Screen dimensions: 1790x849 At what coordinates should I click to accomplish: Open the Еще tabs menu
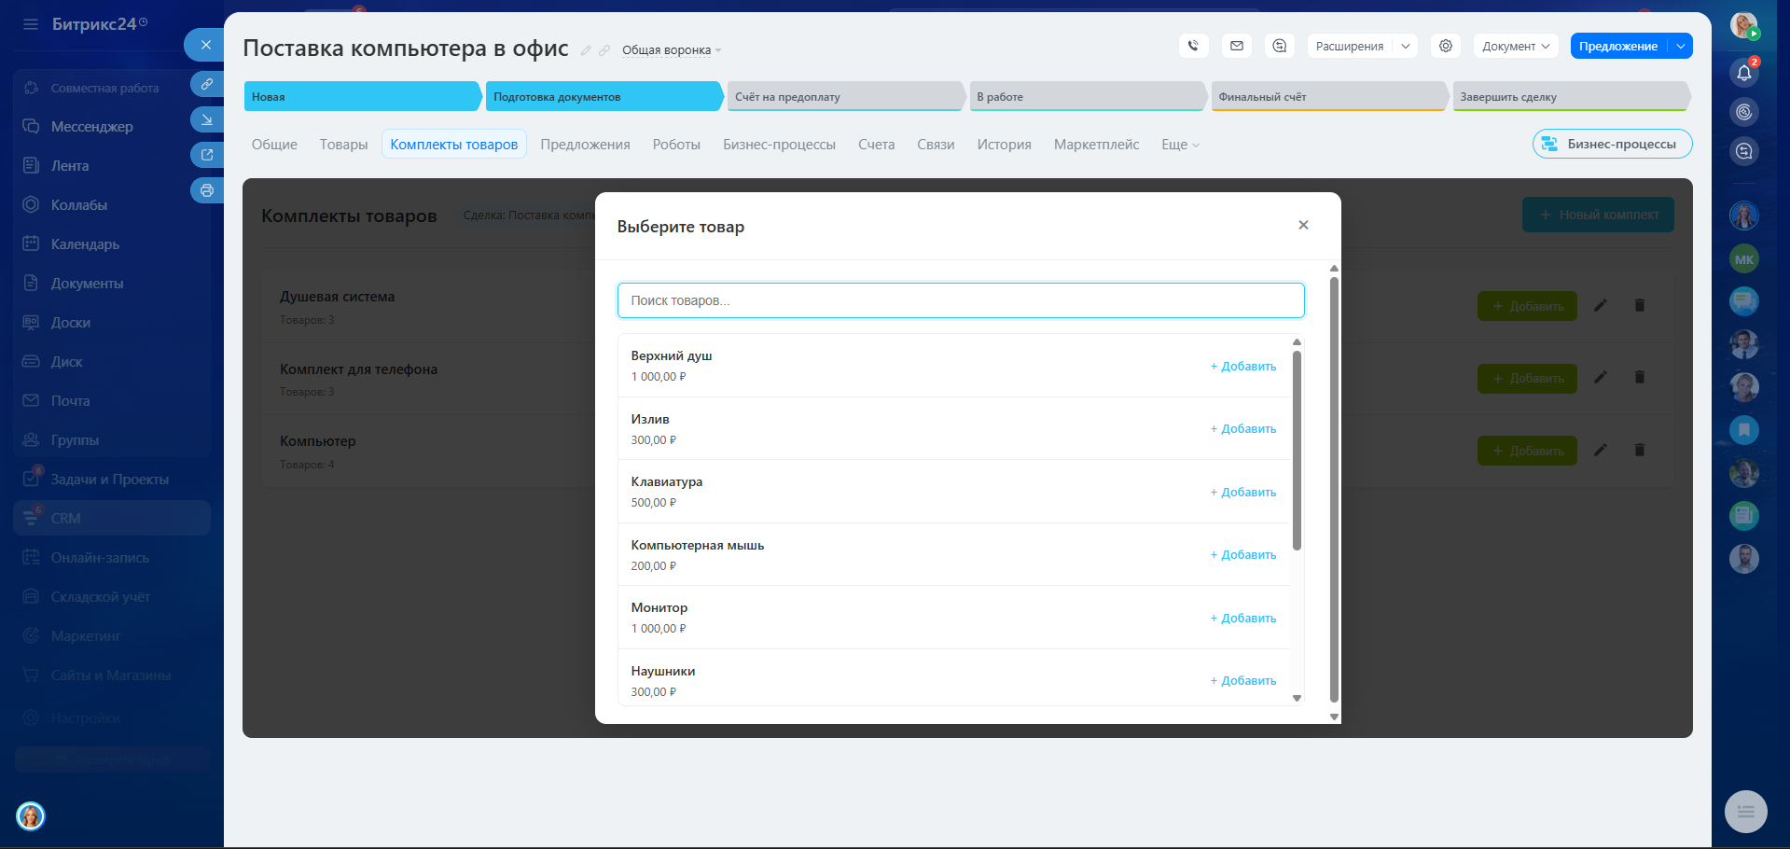click(x=1180, y=145)
